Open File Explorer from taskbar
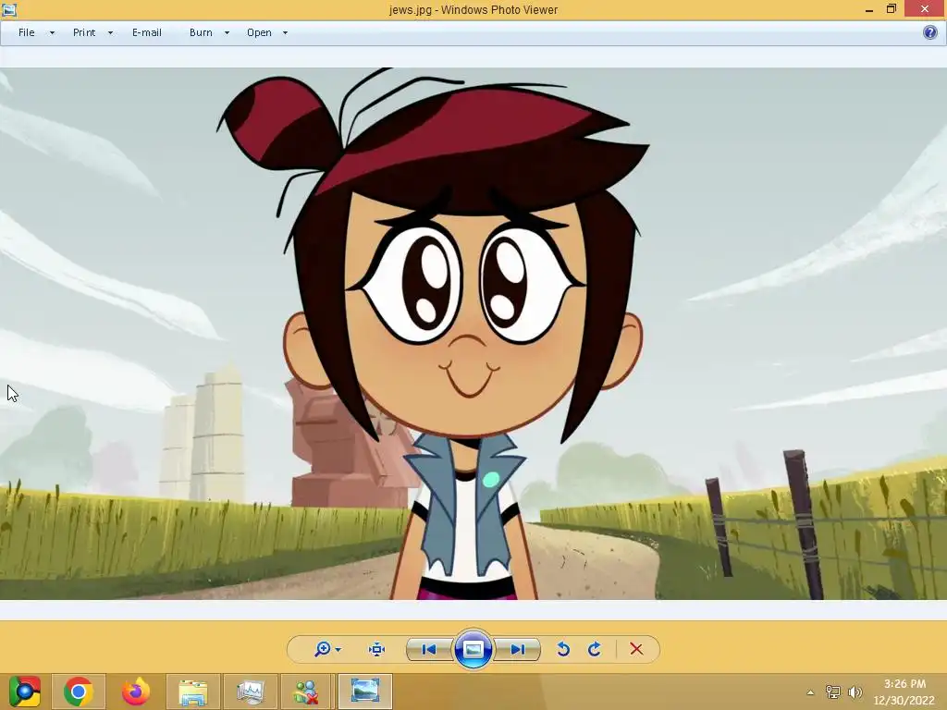 tap(192, 692)
